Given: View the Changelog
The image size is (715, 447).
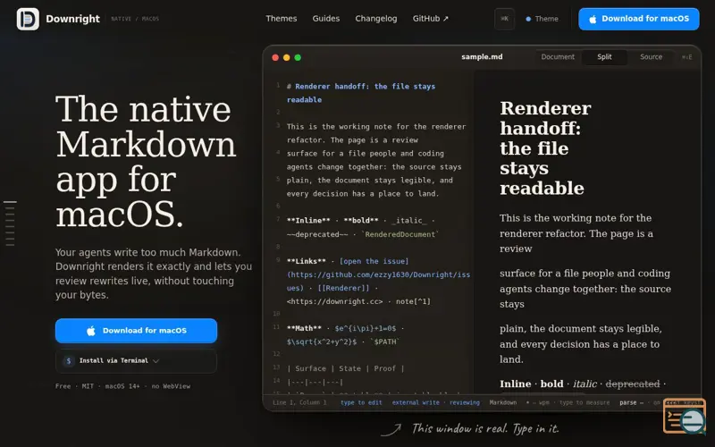Looking at the screenshot, I should [x=375, y=19].
